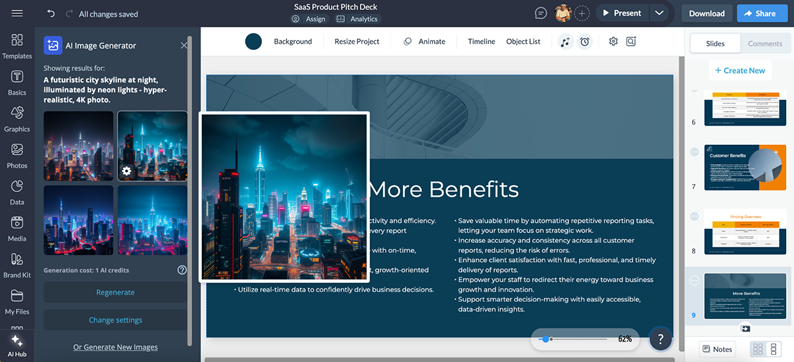
Task: Switch to grid slide view
Action: point(758,349)
